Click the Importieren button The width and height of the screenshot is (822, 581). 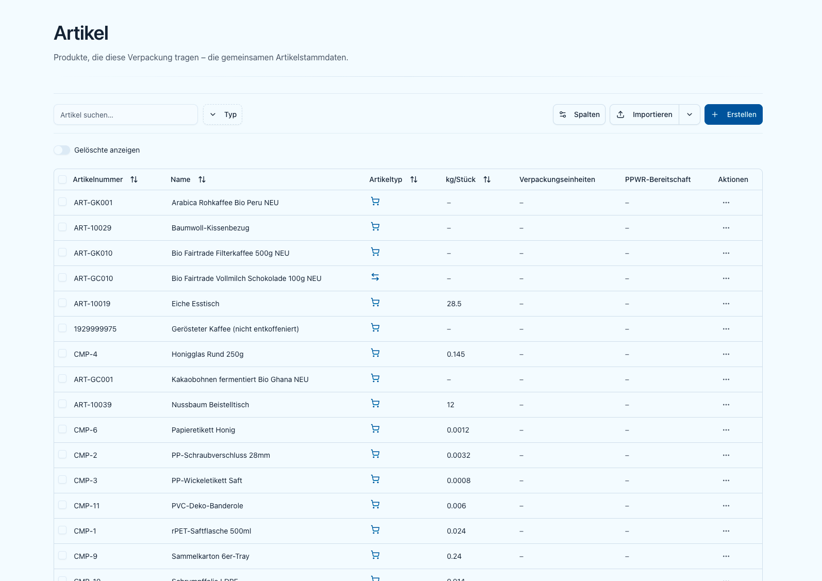click(645, 114)
